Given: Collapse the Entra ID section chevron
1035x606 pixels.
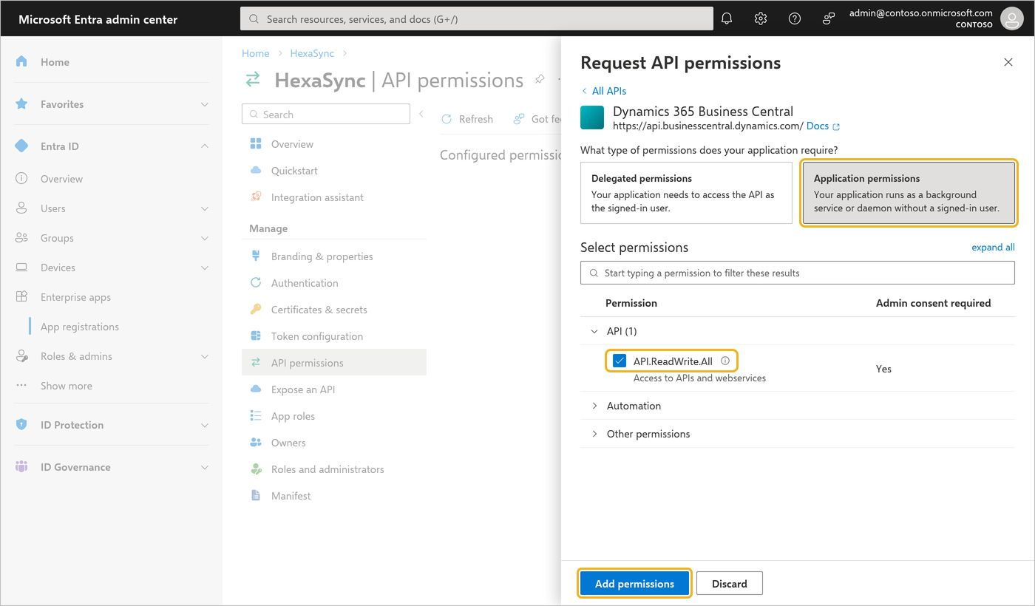Looking at the screenshot, I should 205,146.
